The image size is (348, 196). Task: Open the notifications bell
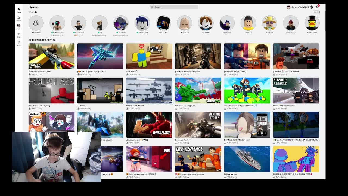click(x=317, y=7)
